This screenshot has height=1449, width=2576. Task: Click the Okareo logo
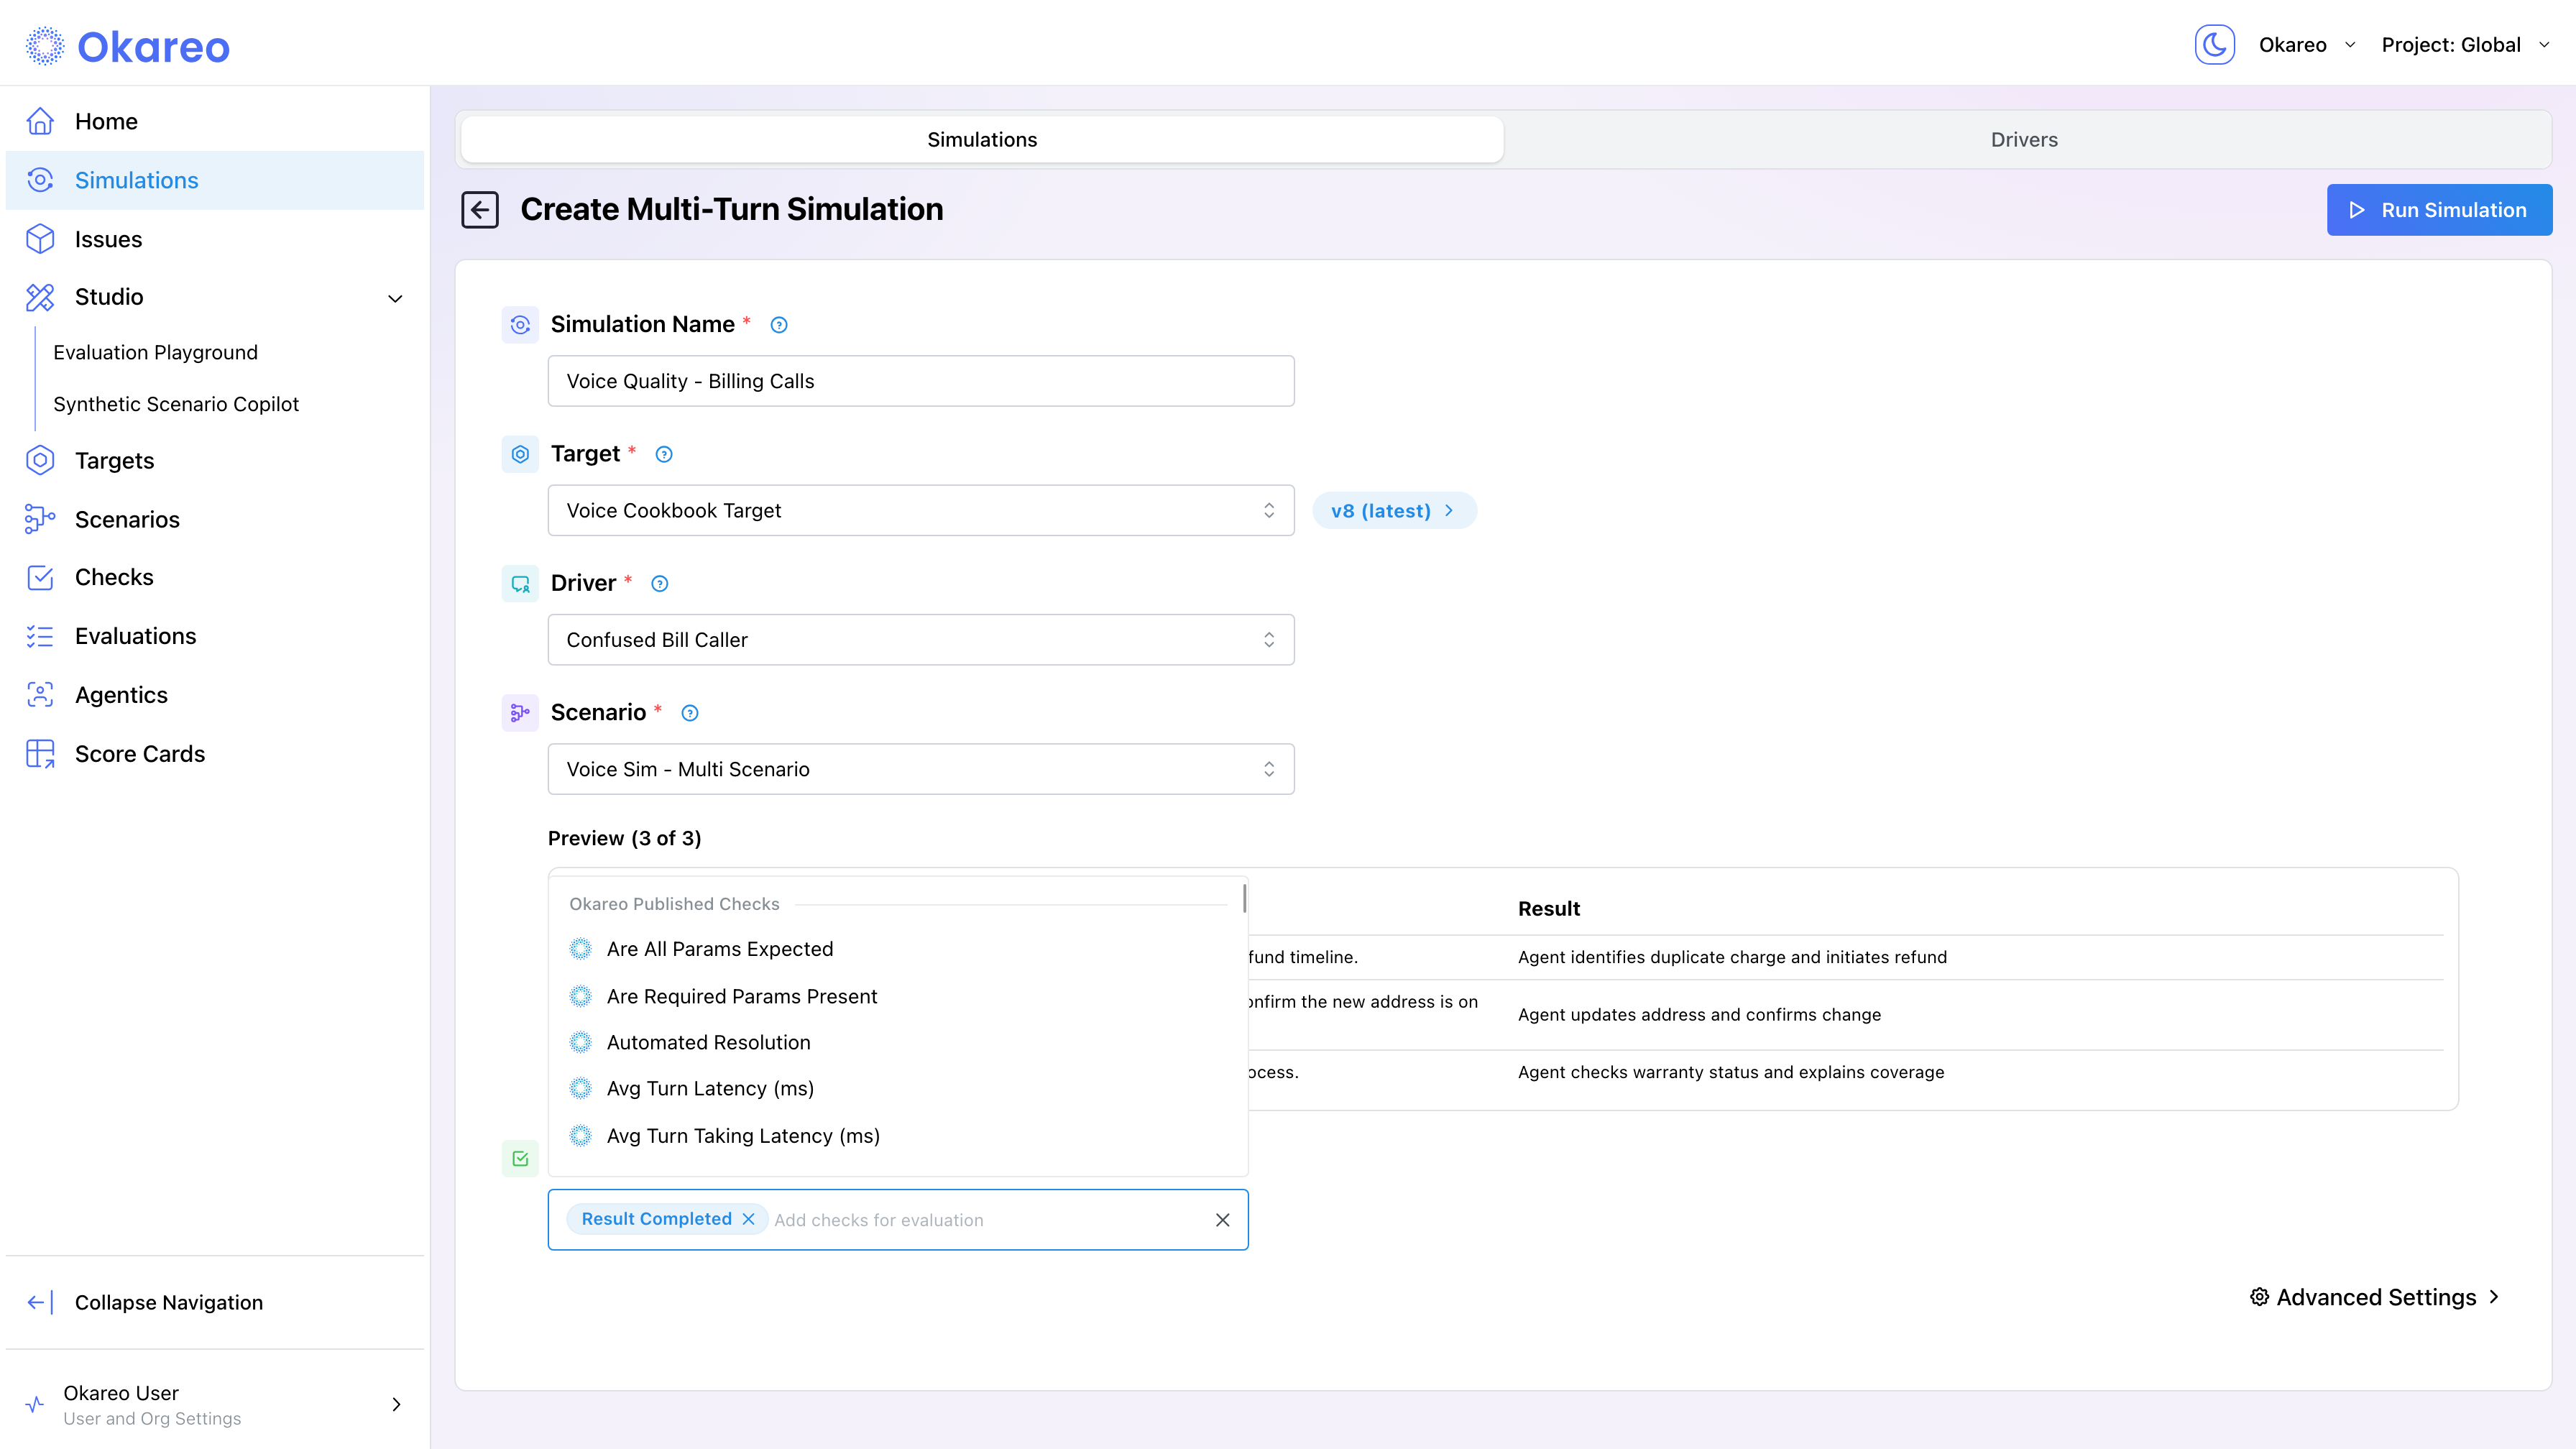(127, 46)
